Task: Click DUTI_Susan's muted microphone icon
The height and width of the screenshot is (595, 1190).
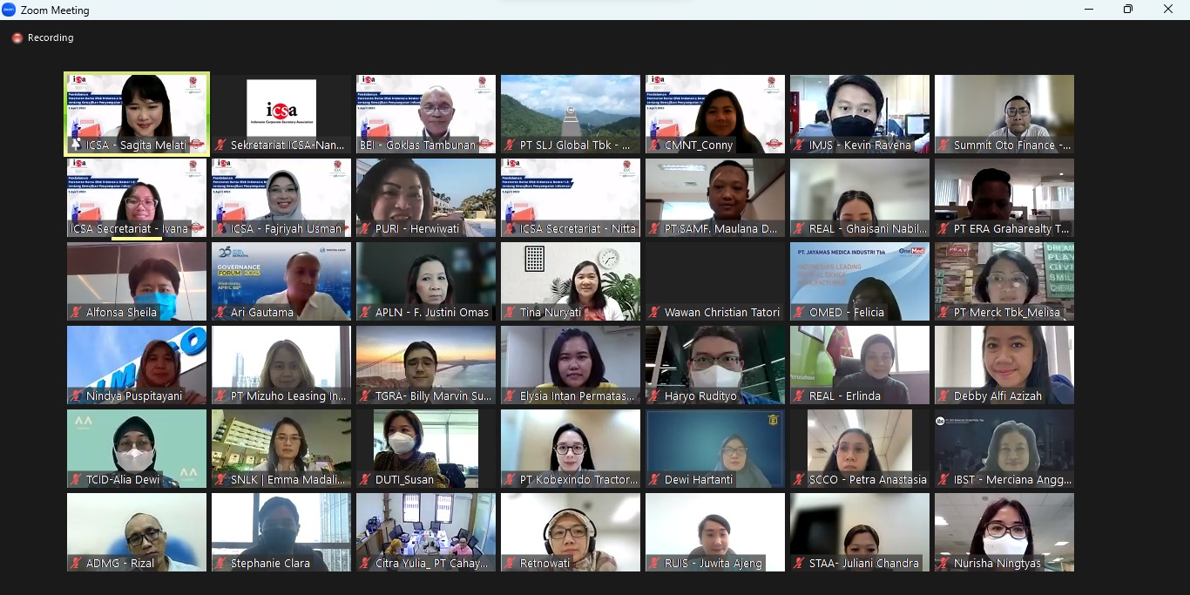Action: tap(366, 480)
